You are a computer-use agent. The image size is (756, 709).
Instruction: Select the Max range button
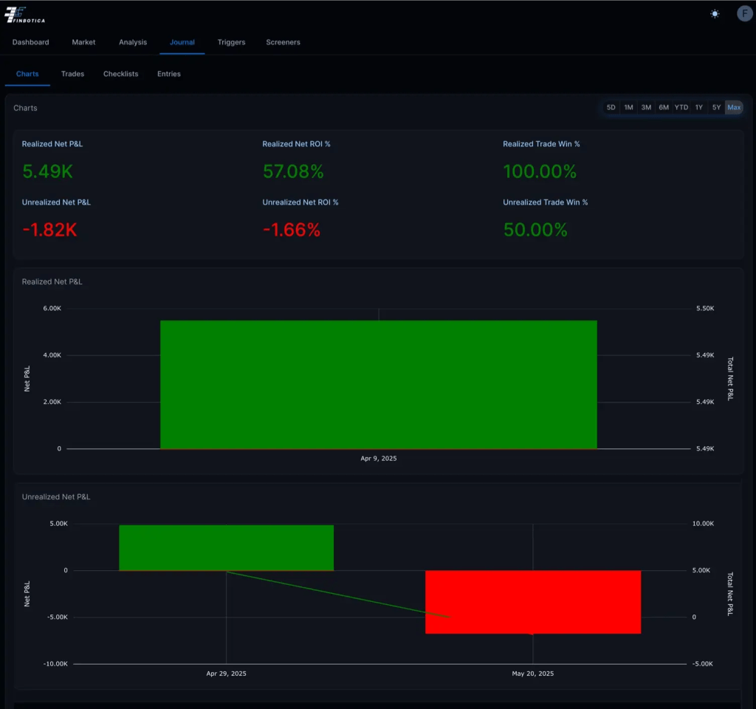[x=734, y=107]
